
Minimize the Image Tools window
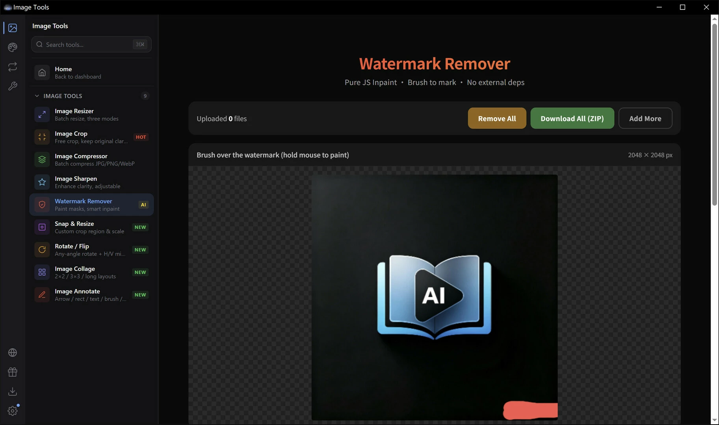pyautogui.click(x=659, y=7)
